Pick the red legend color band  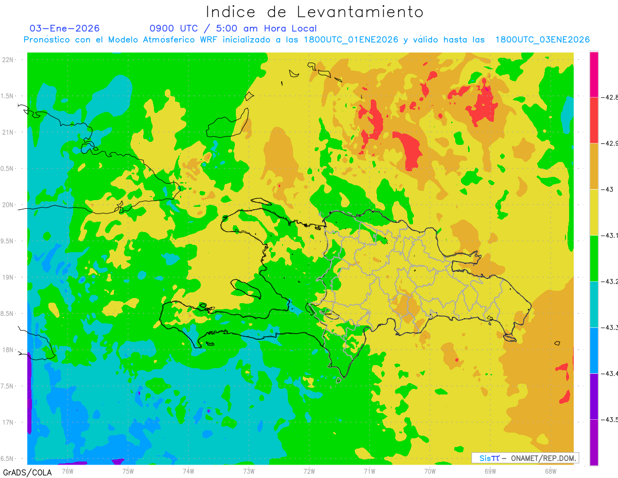click(594, 120)
